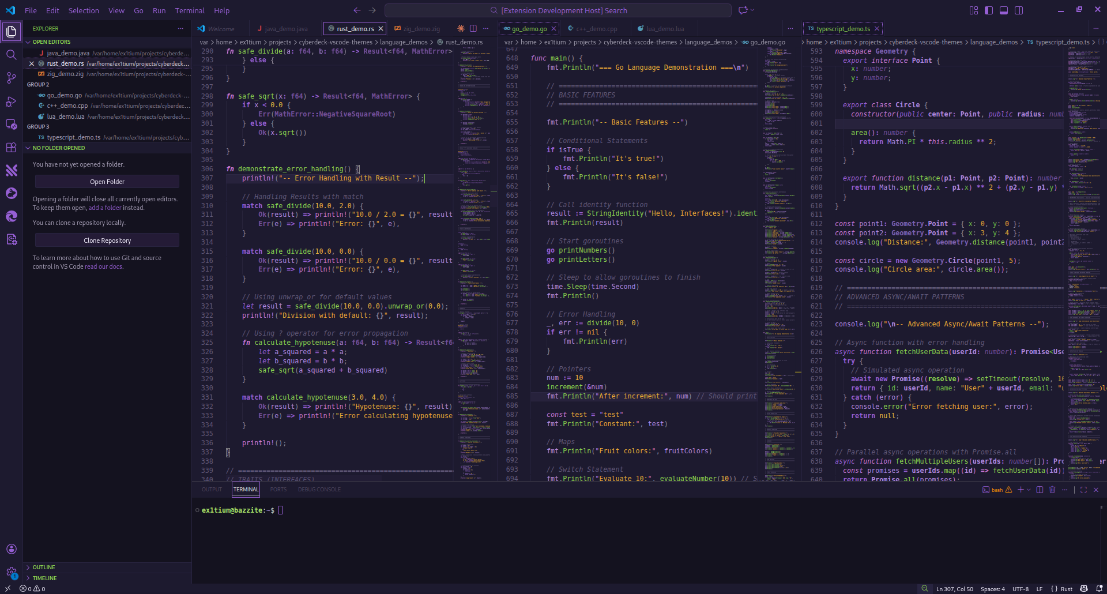The image size is (1107, 594).
Task: Open a new terminal with the plus icon
Action: coord(1021,490)
